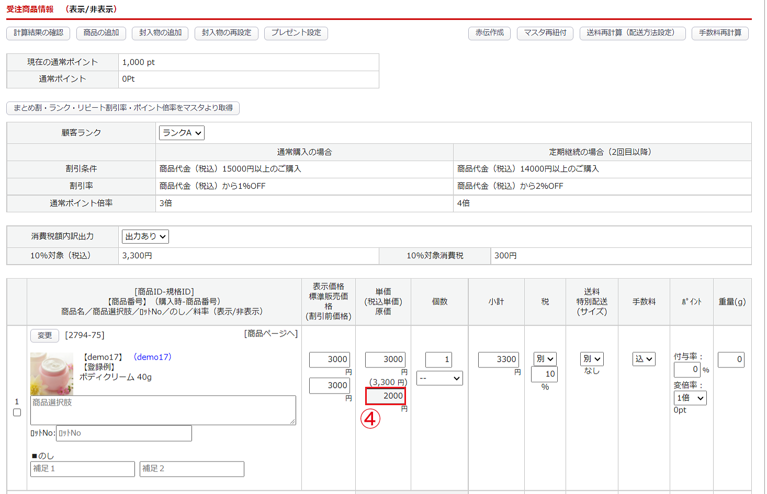The height and width of the screenshot is (494, 767).
Task: Click the 個数 quantity input field
Action: pyautogui.click(x=438, y=360)
